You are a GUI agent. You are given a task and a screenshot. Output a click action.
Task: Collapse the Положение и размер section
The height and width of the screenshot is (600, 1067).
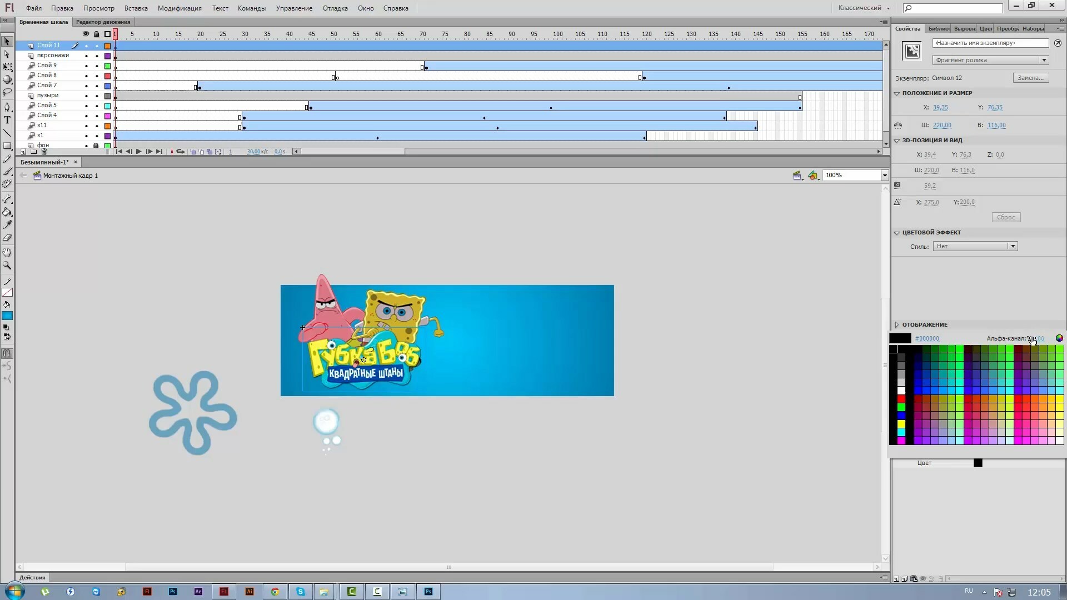tap(896, 93)
